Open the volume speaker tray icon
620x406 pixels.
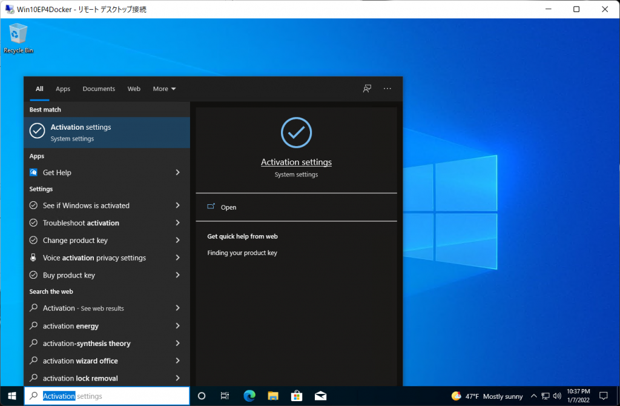(557, 396)
